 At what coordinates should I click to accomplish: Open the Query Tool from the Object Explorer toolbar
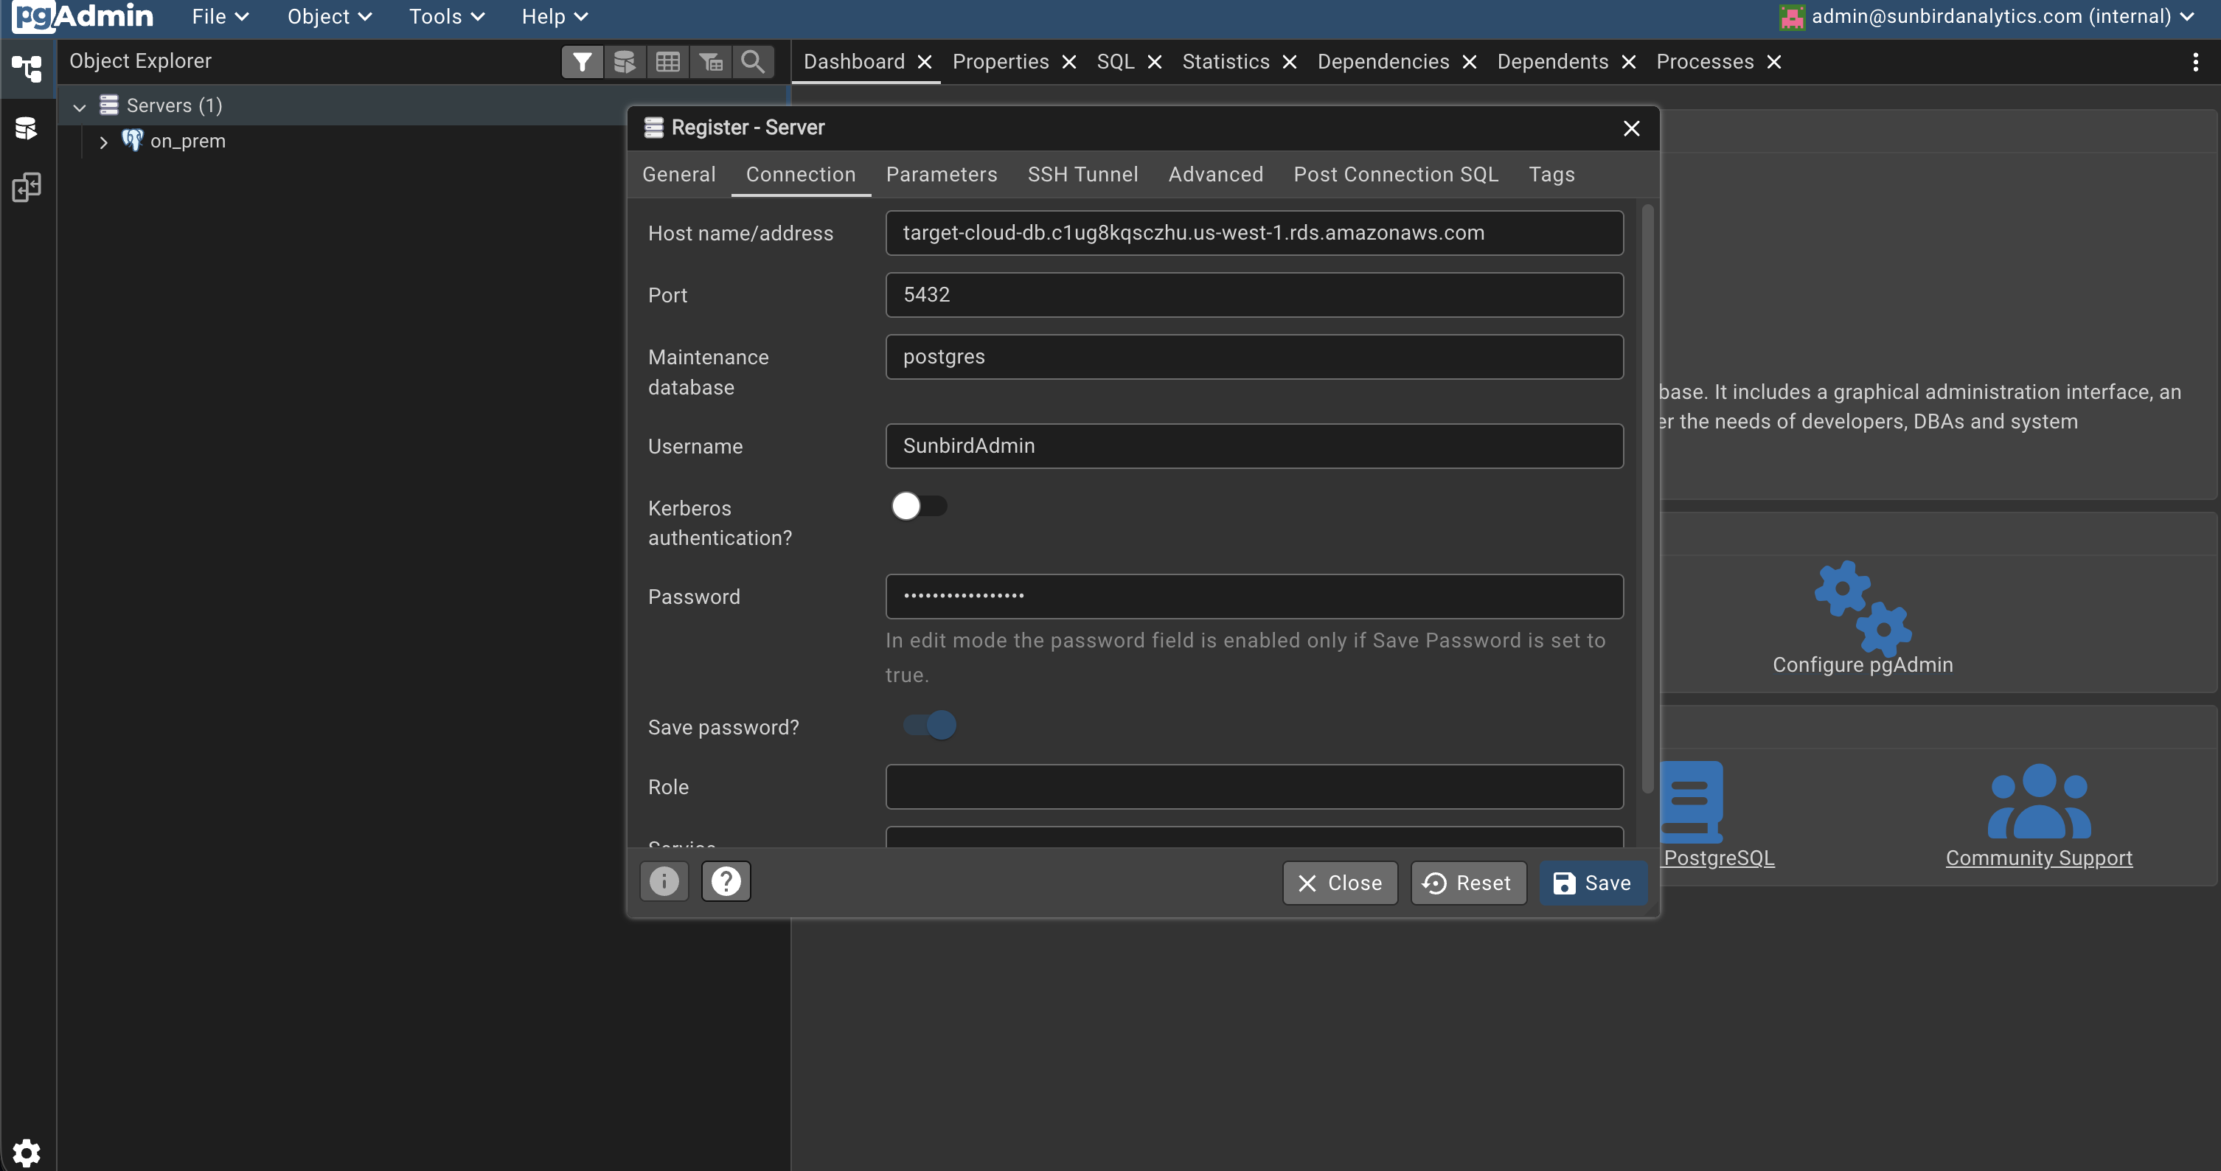625,61
